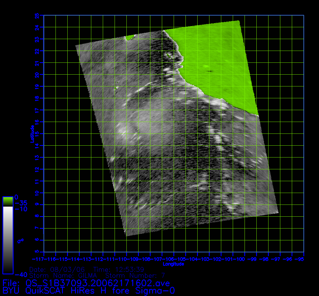The image size is (319, 296).
Task: Click the tiny green island near 19 latitude
Action: 116,88
